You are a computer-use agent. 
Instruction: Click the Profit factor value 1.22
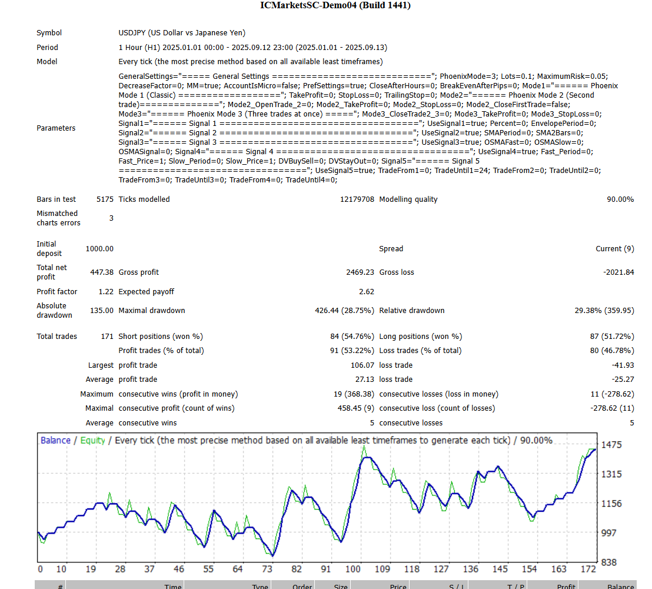click(106, 292)
